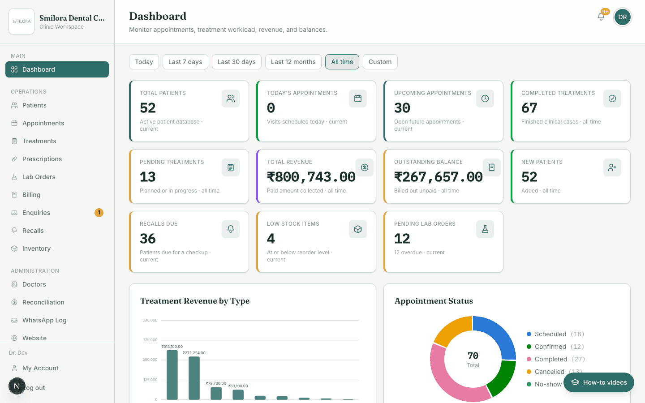Click the Completed Treatments checkmark icon
This screenshot has width=645, height=403.
coord(612,99)
